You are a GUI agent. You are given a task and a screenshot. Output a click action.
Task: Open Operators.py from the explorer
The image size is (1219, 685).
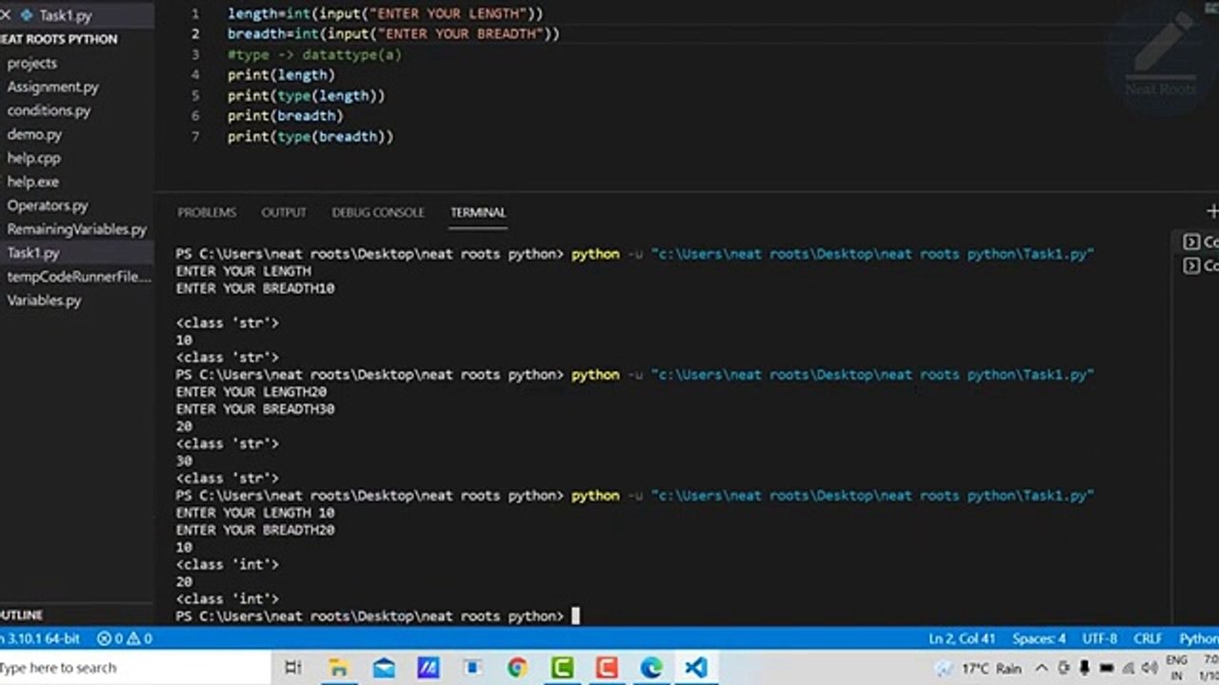48,205
